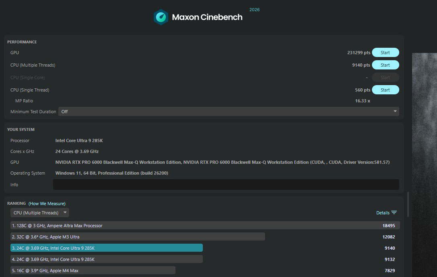Click the Maxon Cinebench logo icon

tap(161, 17)
